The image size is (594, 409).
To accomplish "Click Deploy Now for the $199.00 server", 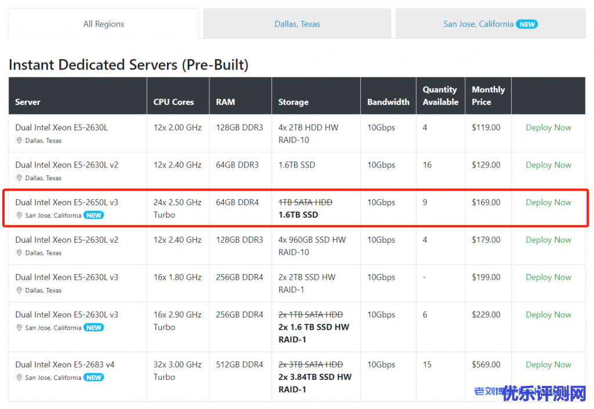I will [x=548, y=277].
